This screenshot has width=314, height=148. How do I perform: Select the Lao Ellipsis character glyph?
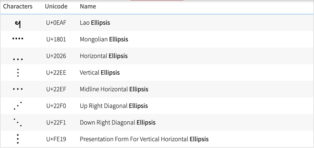[x=18, y=24]
